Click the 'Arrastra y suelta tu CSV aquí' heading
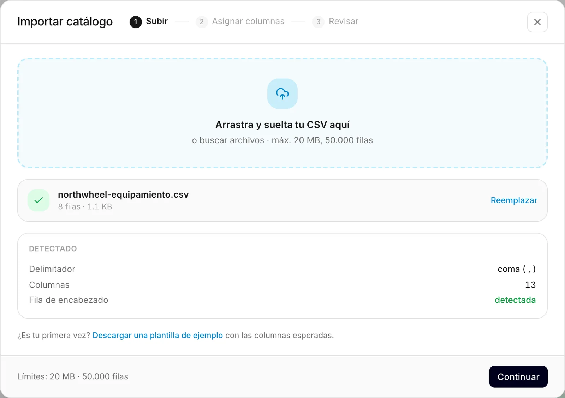565x398 pixels. click(282, 125)
